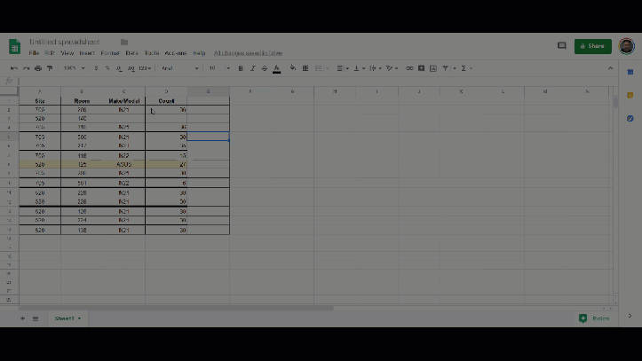The image size is (642, 361).
Task: Open the Text rotation dropdown
Action: click(x=392, y=68)
